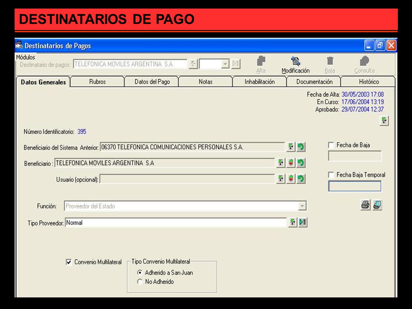This screenshot has height=309, width=412.
Task: Click list icon right of the toolbar combo box
Action: [x=236, y=64]
